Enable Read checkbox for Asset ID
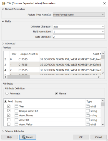This screenshot has width=108, height=141. pos(9,120)
